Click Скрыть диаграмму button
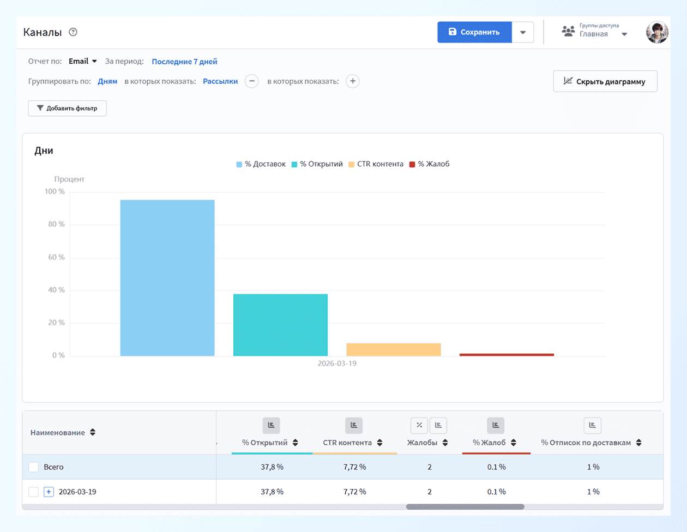 pos(605,81)
